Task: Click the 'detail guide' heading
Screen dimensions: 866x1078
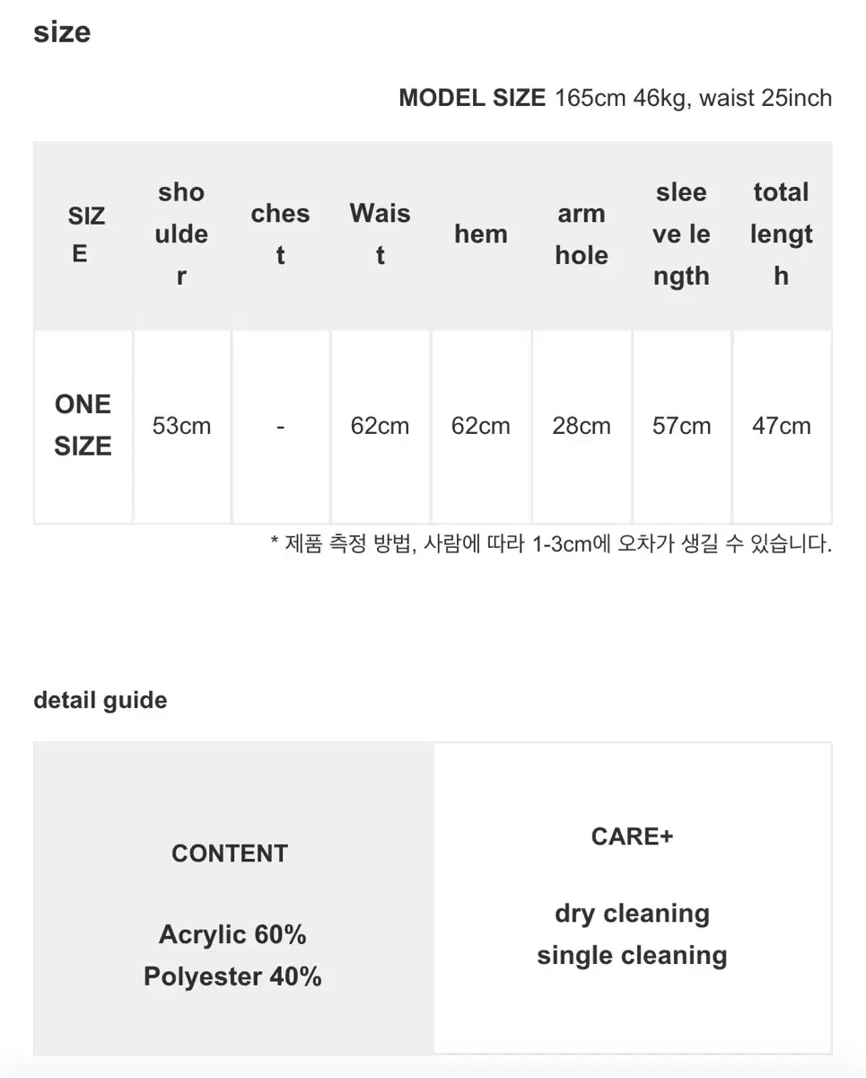Action: (x=101, y=701)
